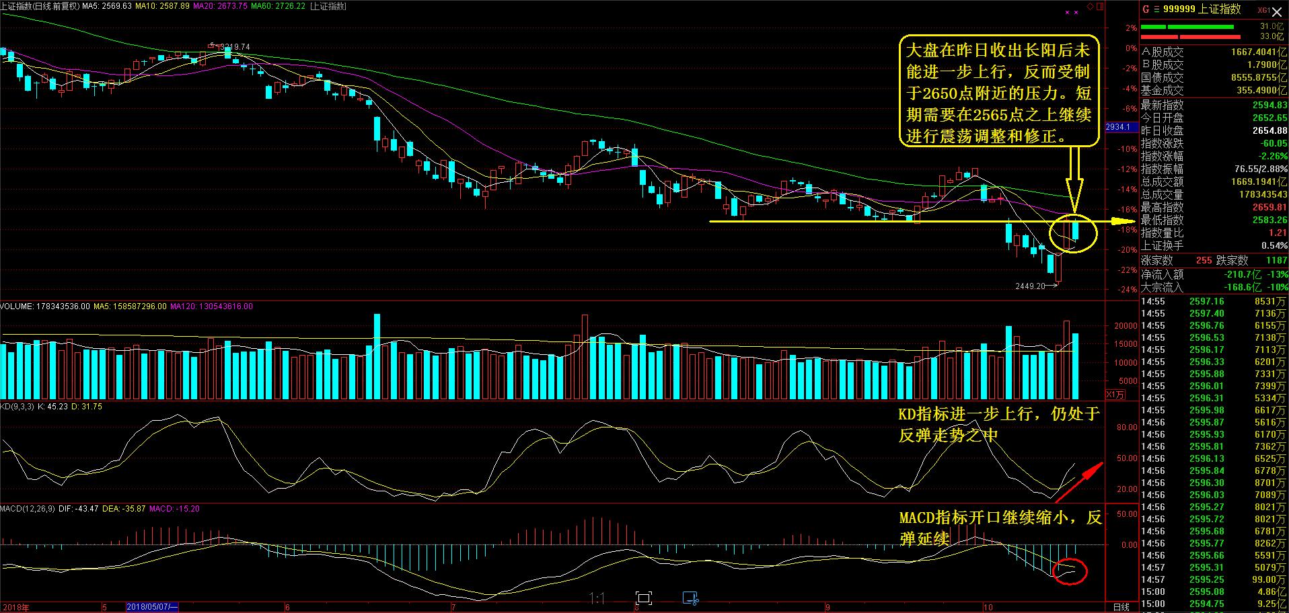The image size is (1289, 613).
Task: Click the KD(9,3,3) indicator header
Action: tap(17, 407)
